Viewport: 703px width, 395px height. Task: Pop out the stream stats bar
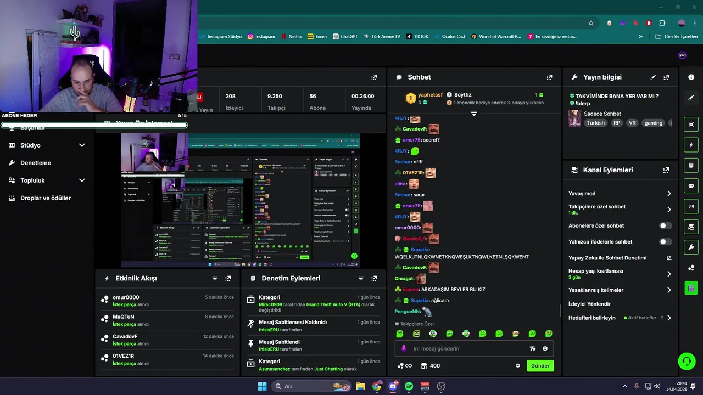pos(374,77)
